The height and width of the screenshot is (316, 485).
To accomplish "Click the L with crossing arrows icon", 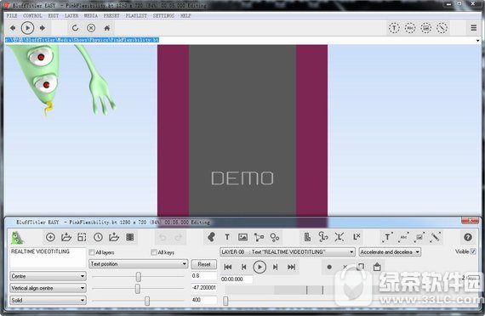I will click(x=339, y=237).
